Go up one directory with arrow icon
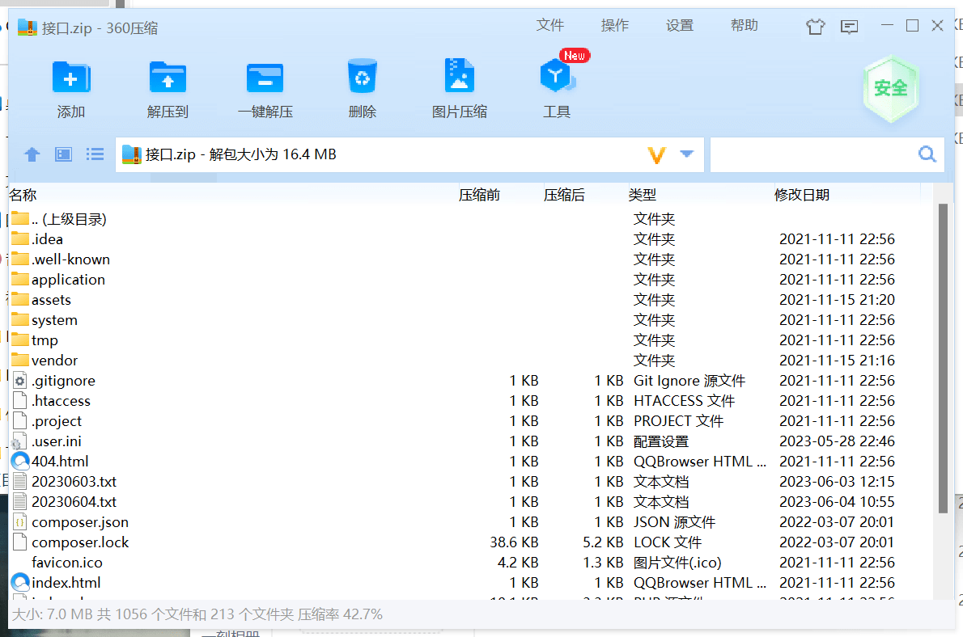 [32, 154]
